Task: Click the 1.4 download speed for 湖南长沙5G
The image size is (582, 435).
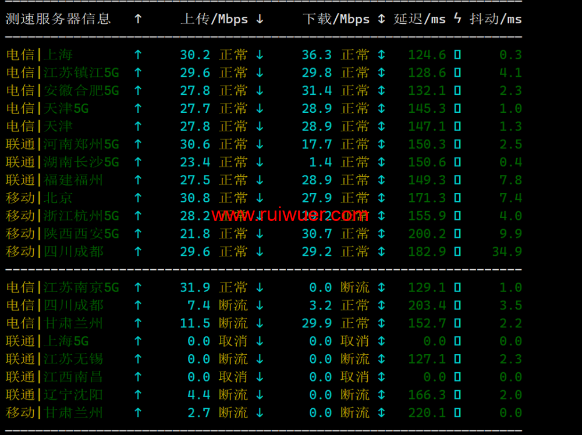Action: coord(320,162)
